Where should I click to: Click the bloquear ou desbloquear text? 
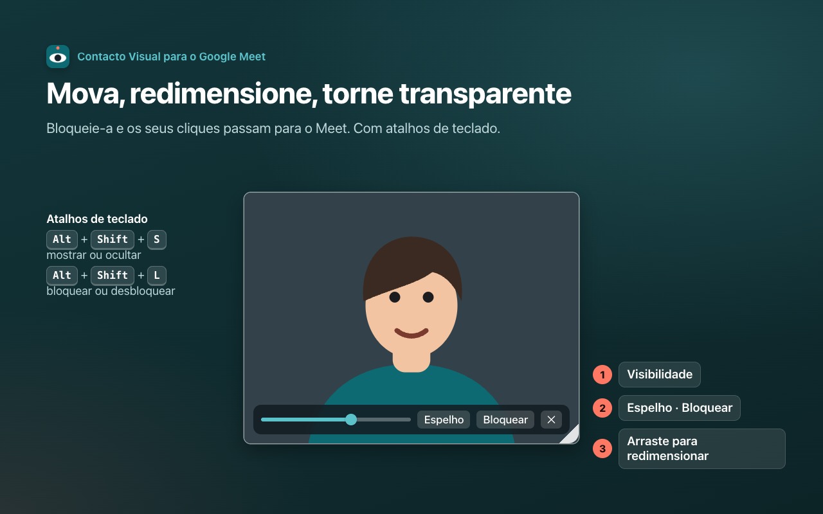[x=111, y=291]
